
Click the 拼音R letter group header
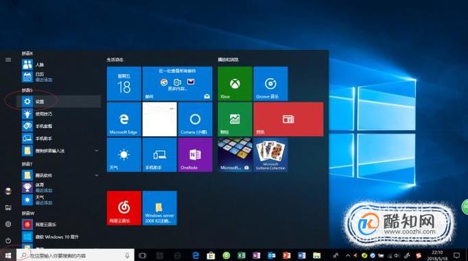click(27, 53)
